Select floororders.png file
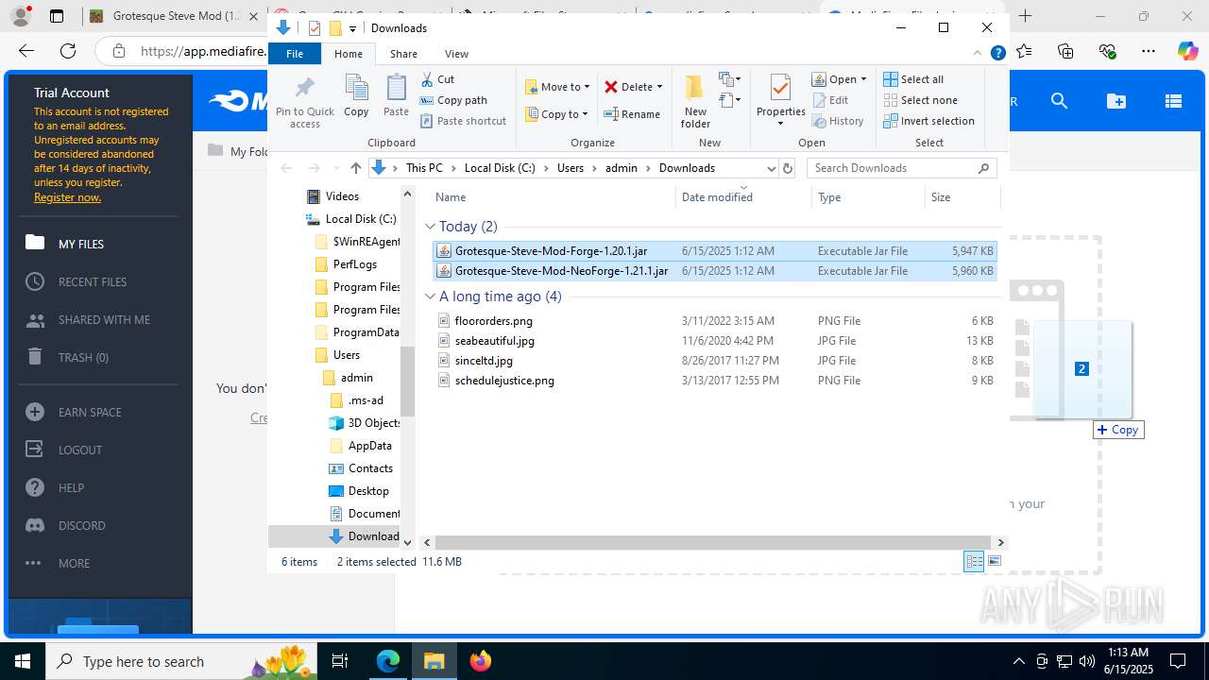1209x680 pixels. point(715,321)
